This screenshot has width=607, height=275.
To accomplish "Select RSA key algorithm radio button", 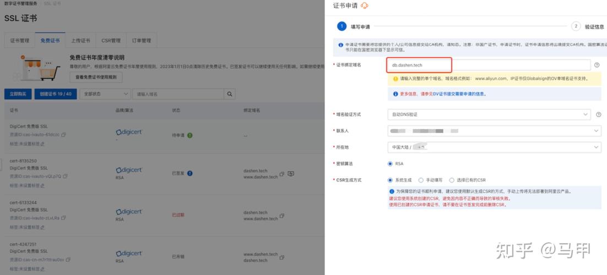I will tap(390, 163).
